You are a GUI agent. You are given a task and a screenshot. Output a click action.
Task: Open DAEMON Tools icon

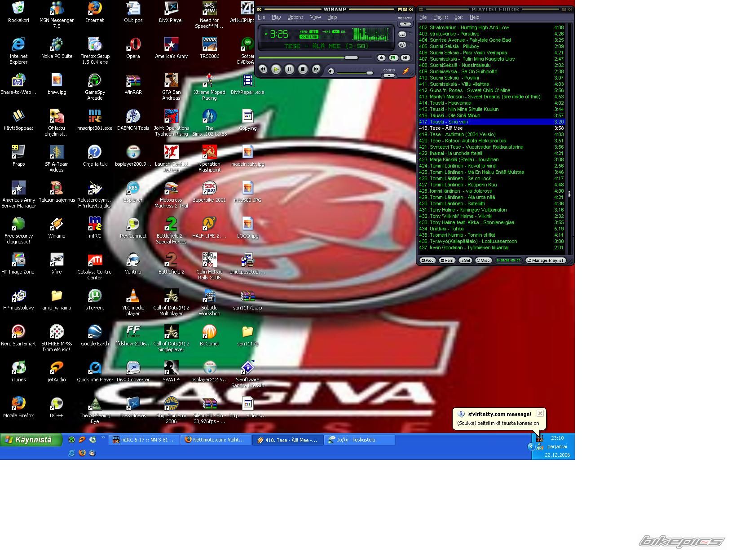click(133, 119)
